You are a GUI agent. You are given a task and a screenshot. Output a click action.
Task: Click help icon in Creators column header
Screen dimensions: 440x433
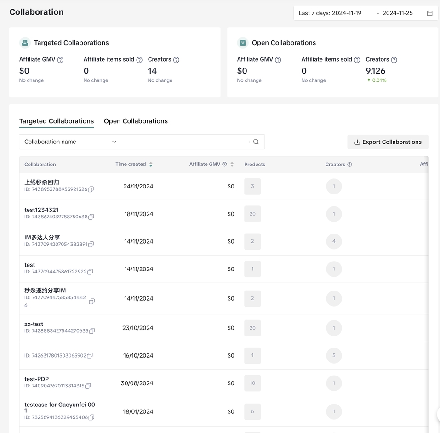pyautogui.click(x=349, y=165)
